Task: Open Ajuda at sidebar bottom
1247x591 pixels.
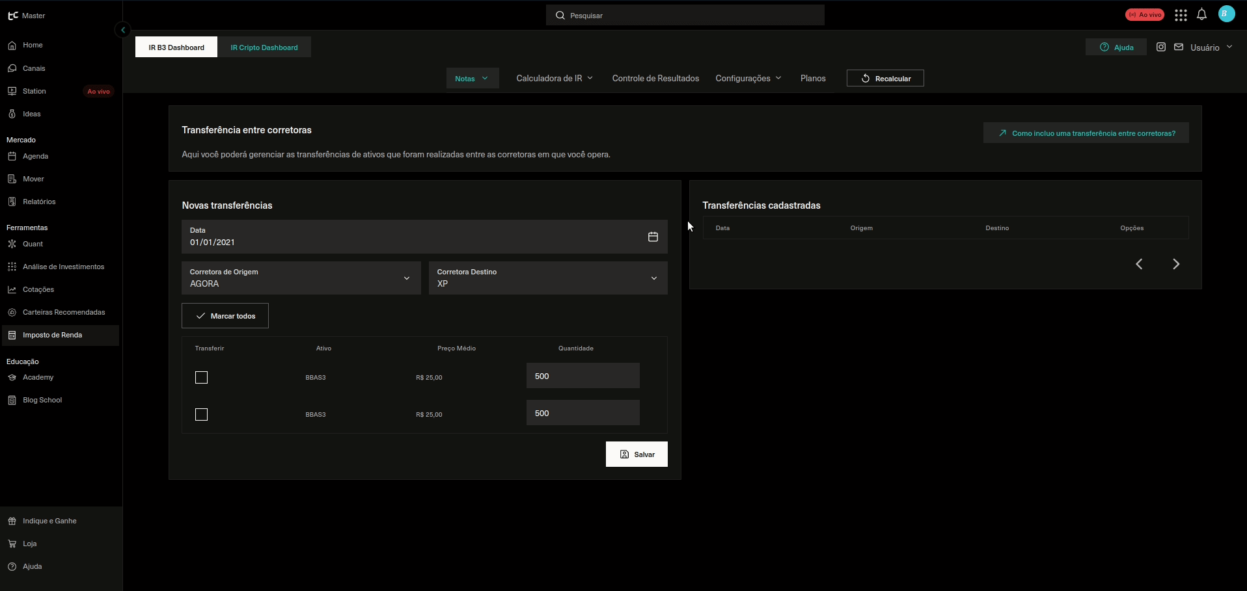Action: pyautogui.click(x=32, y=566)
